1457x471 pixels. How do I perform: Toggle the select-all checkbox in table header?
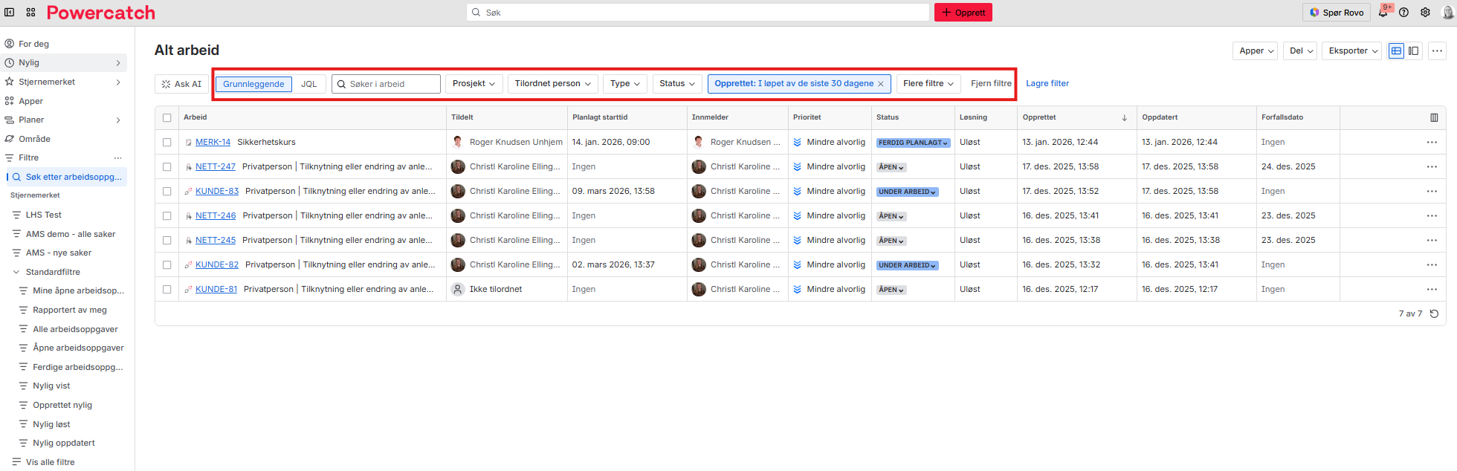(167, 117)
